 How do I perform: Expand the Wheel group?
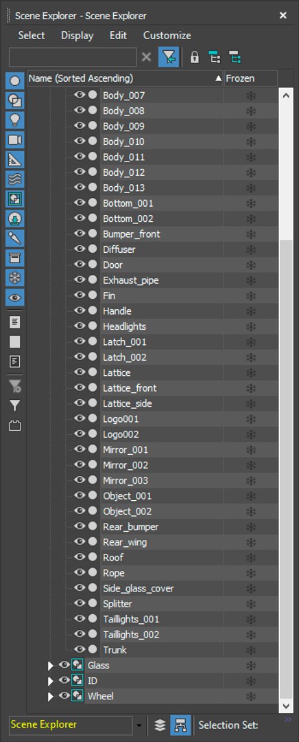51,697
